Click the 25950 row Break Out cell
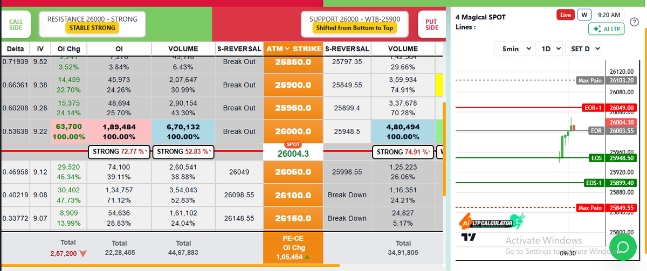The height and width of the screenshot is (271, 647). click(239, 108)
